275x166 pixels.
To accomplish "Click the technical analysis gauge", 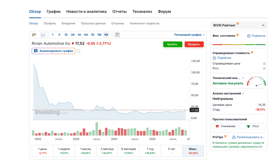I will 256,82.
